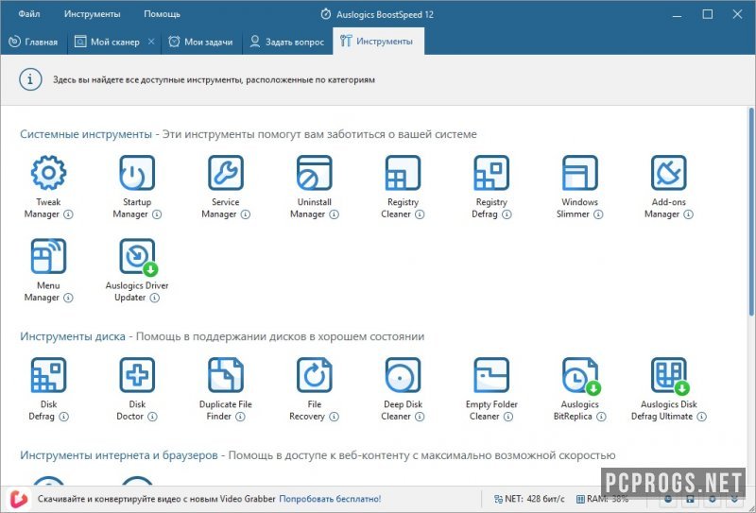The image size is (756, 513).
Task: Show info for Windows Slimmer
Action: pos(598,214)
